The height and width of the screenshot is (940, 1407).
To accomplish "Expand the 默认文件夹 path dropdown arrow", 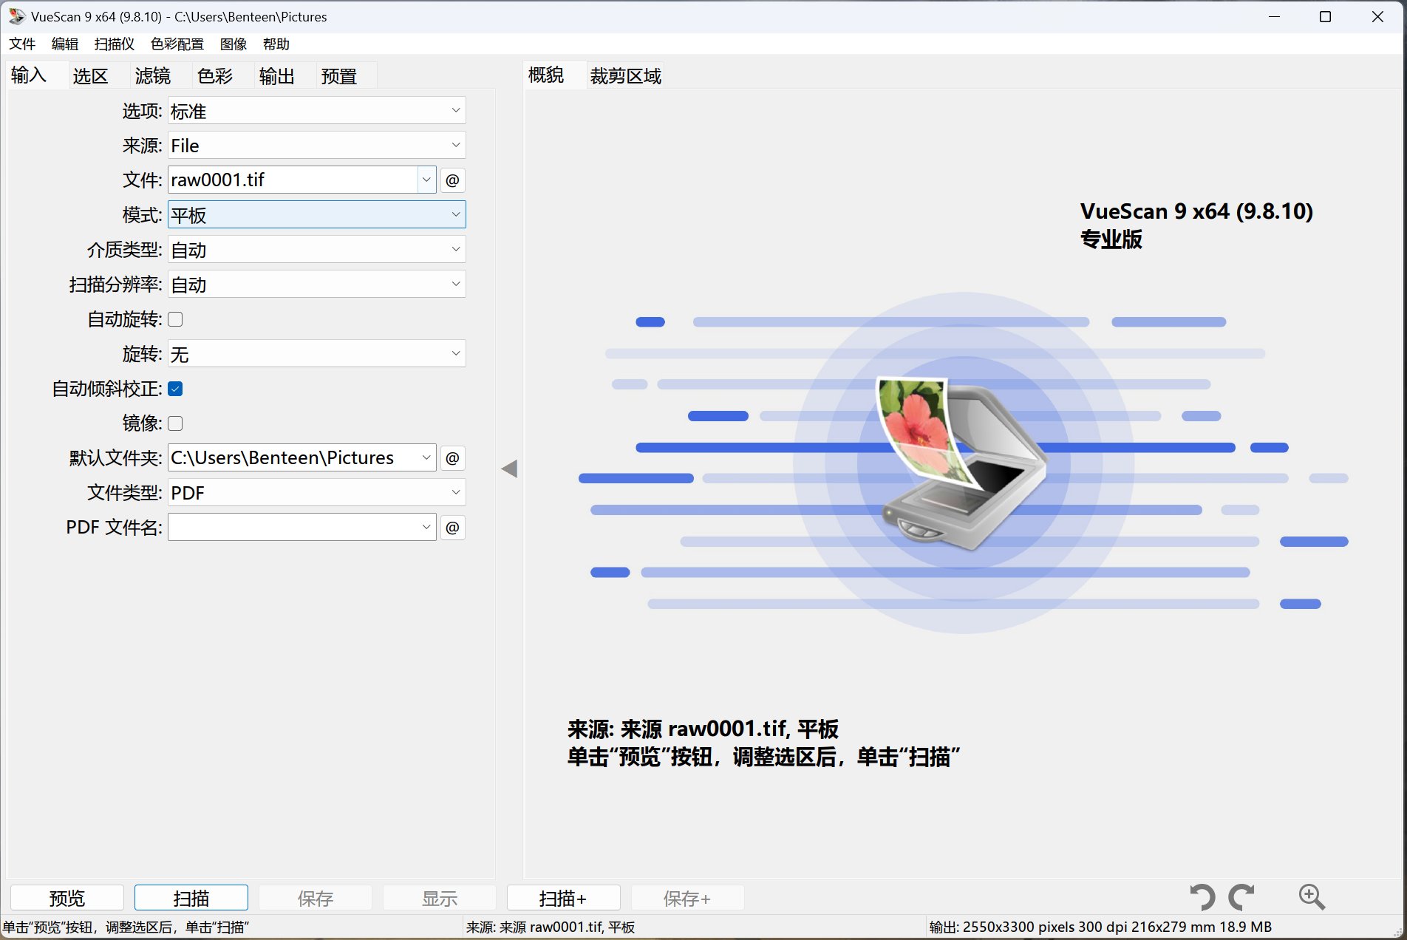I will (x=426, y=457).
